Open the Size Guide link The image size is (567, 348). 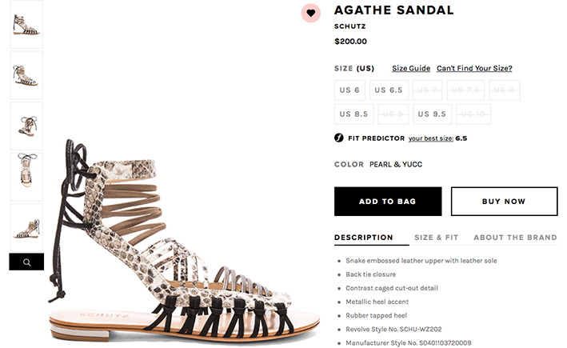pos(411,68)
